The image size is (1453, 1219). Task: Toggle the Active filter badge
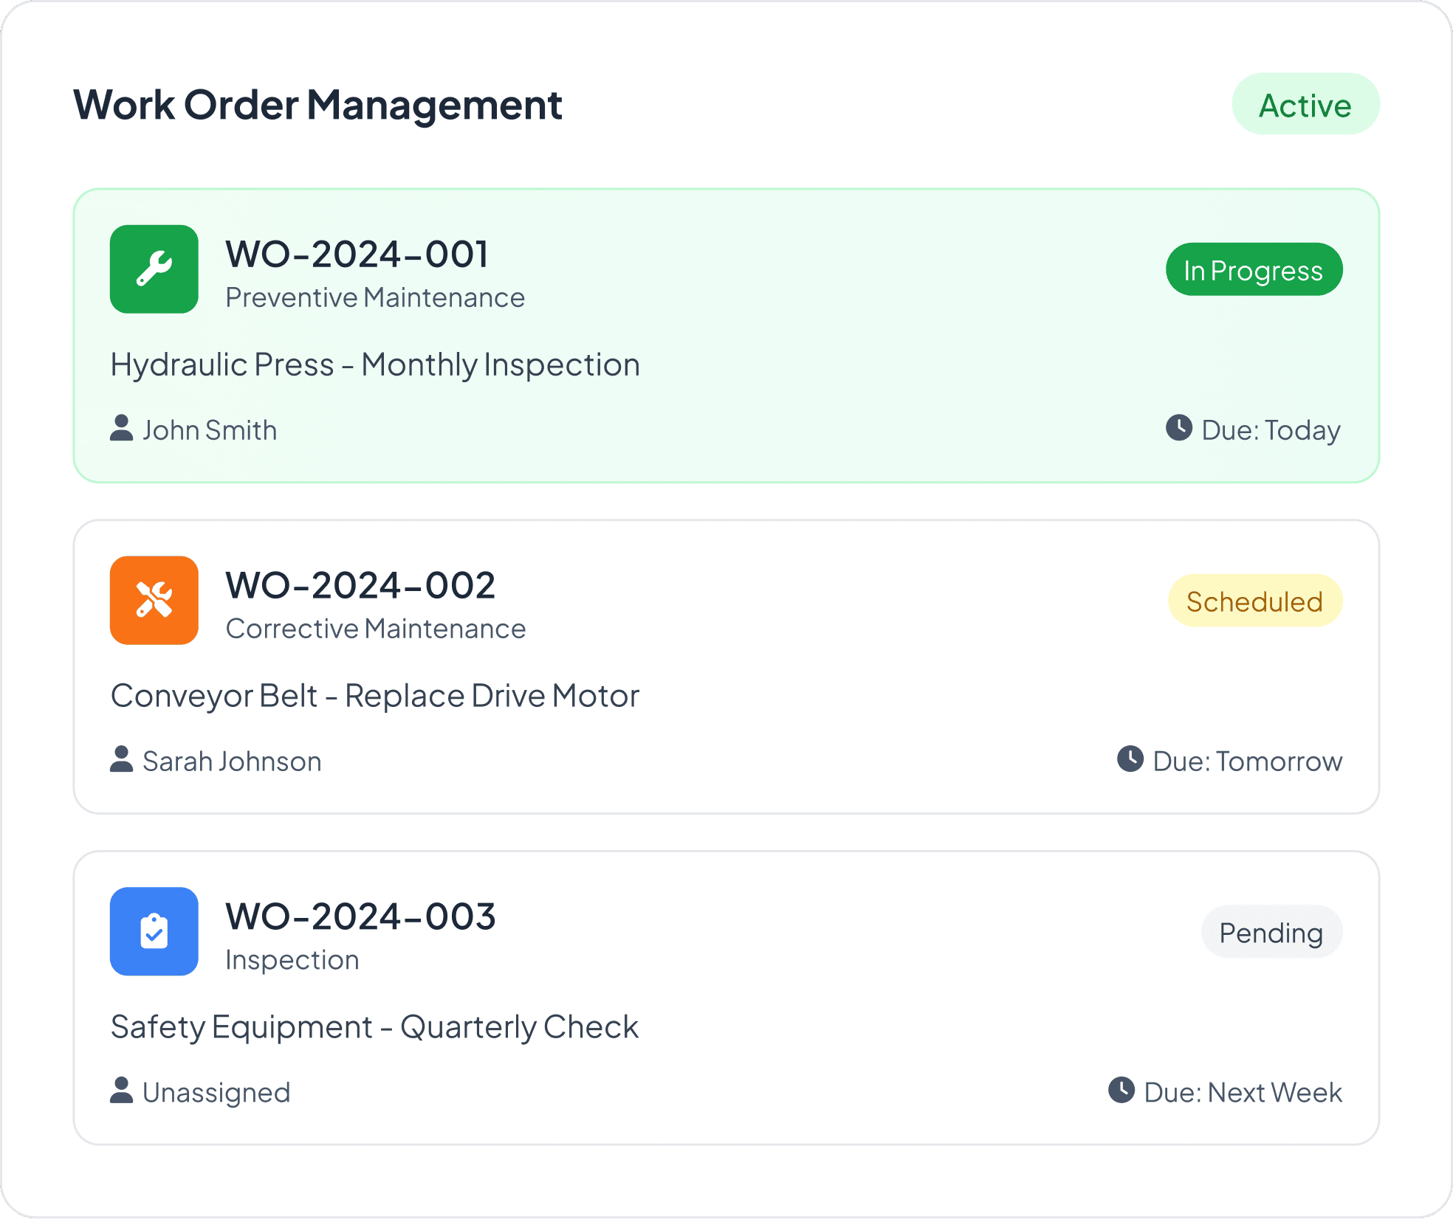pos(1305,104)
